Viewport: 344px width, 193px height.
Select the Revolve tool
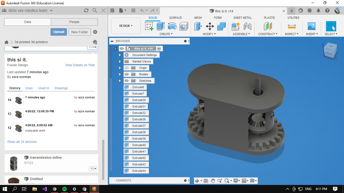tap(172, 26)
